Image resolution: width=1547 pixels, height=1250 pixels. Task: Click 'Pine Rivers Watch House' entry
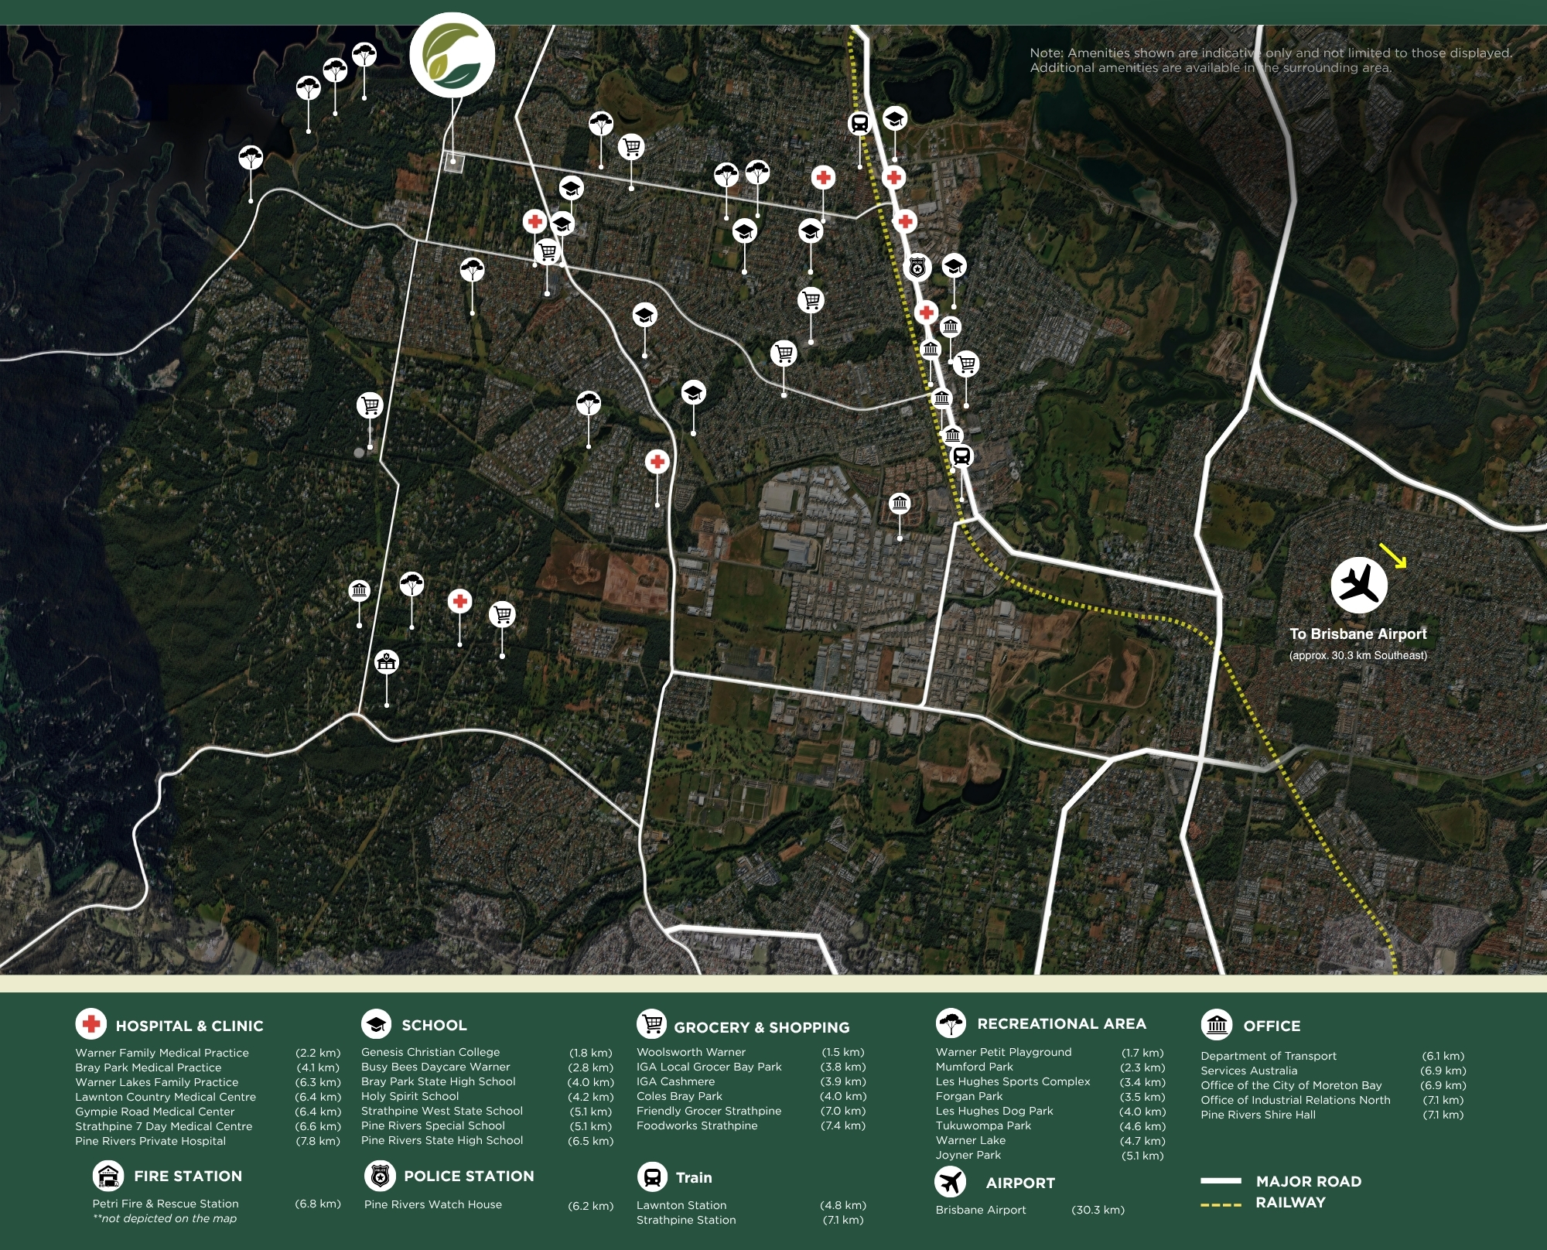click(432, 1204)
